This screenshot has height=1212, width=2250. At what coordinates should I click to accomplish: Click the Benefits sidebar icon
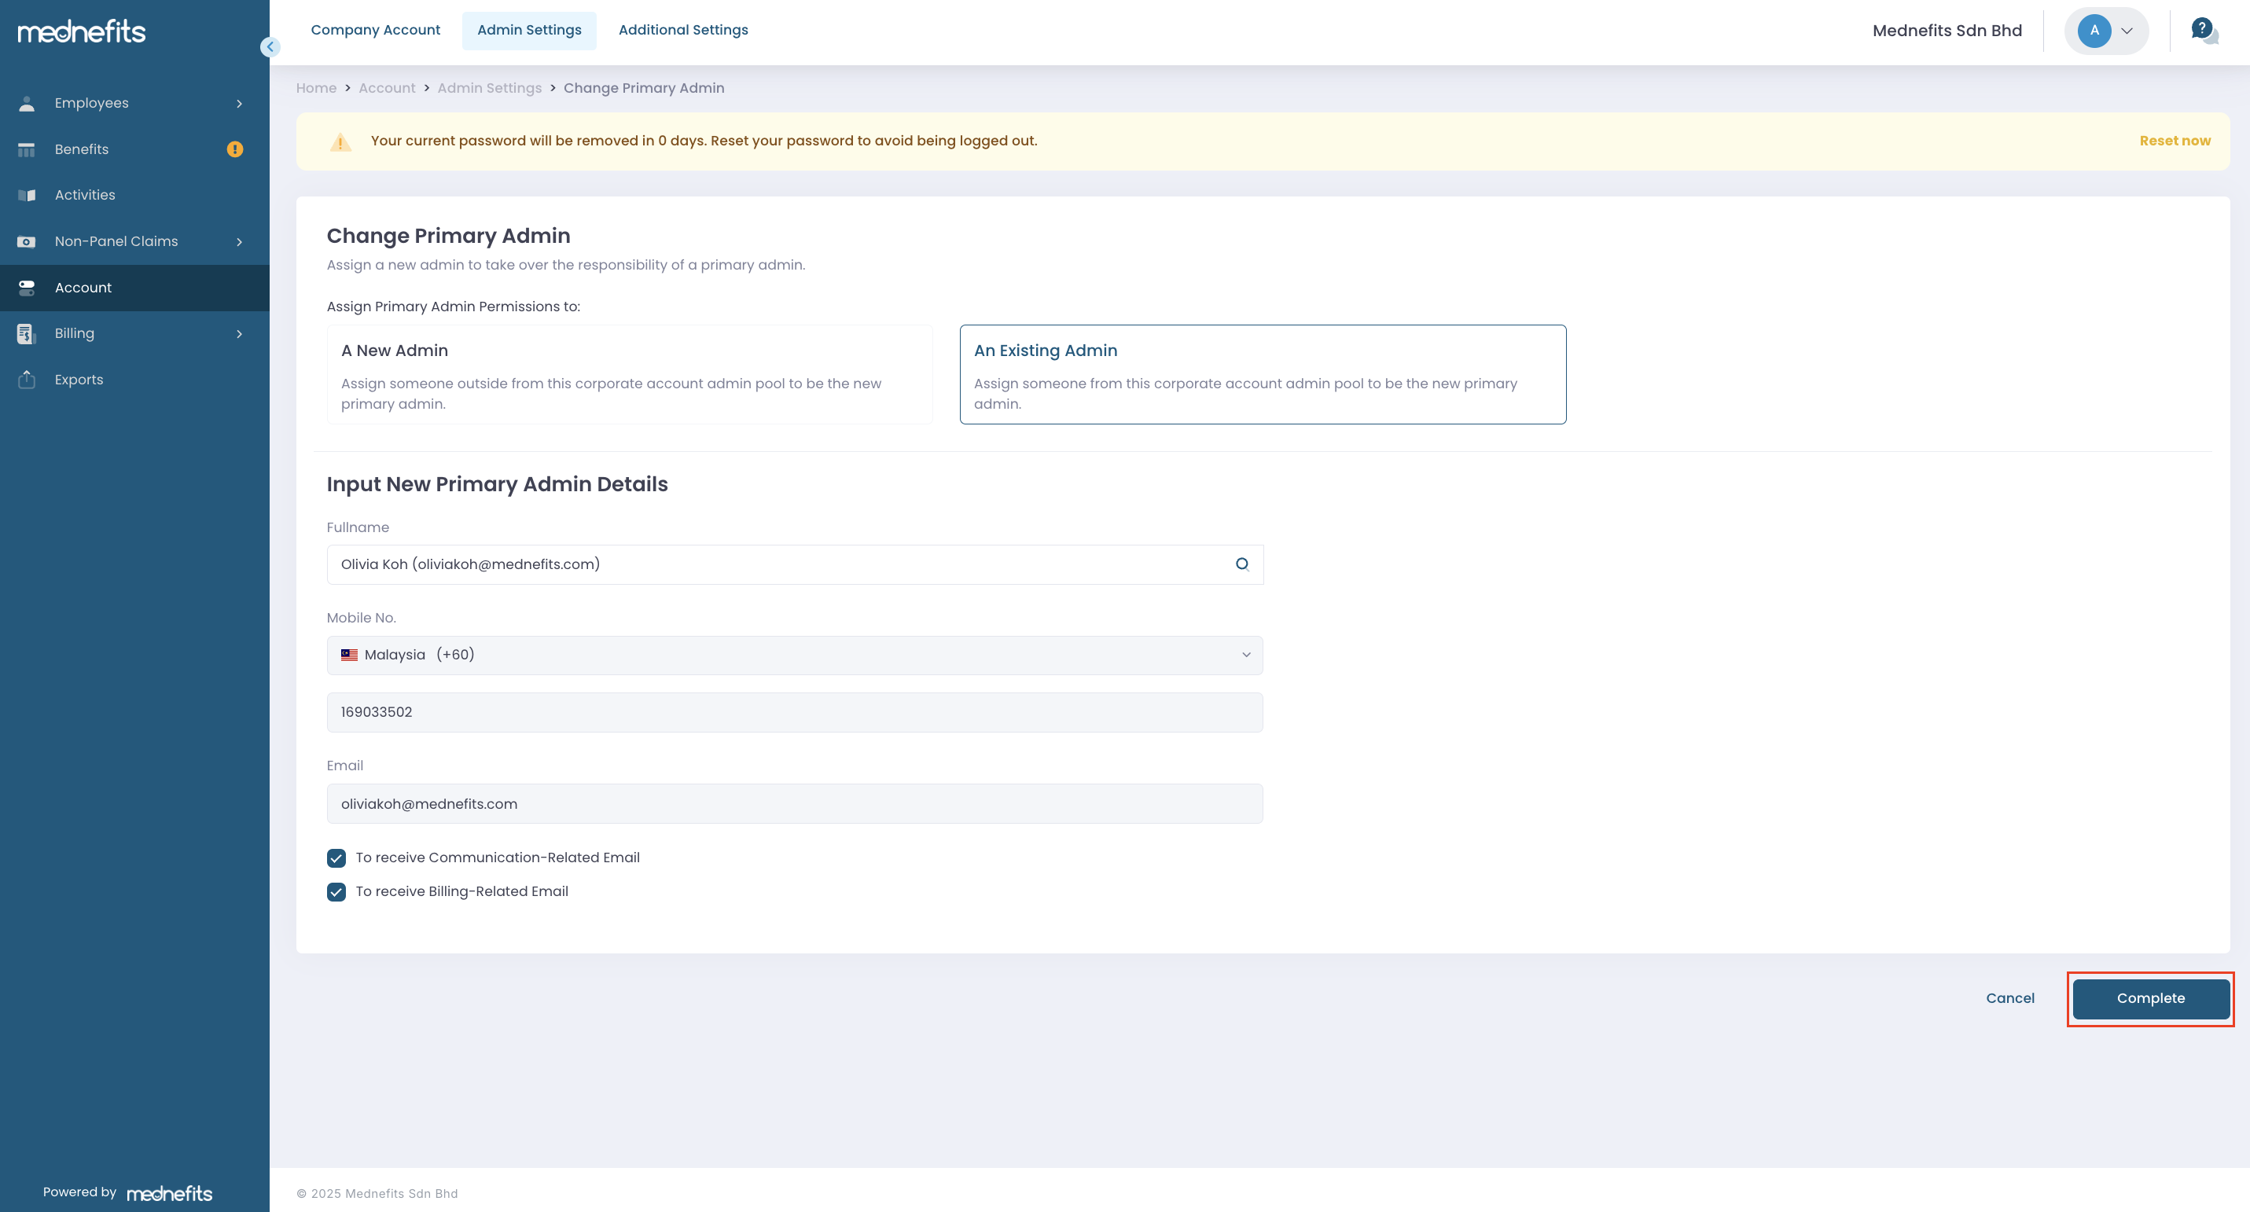pyautogui.click(x=27, y=149)
